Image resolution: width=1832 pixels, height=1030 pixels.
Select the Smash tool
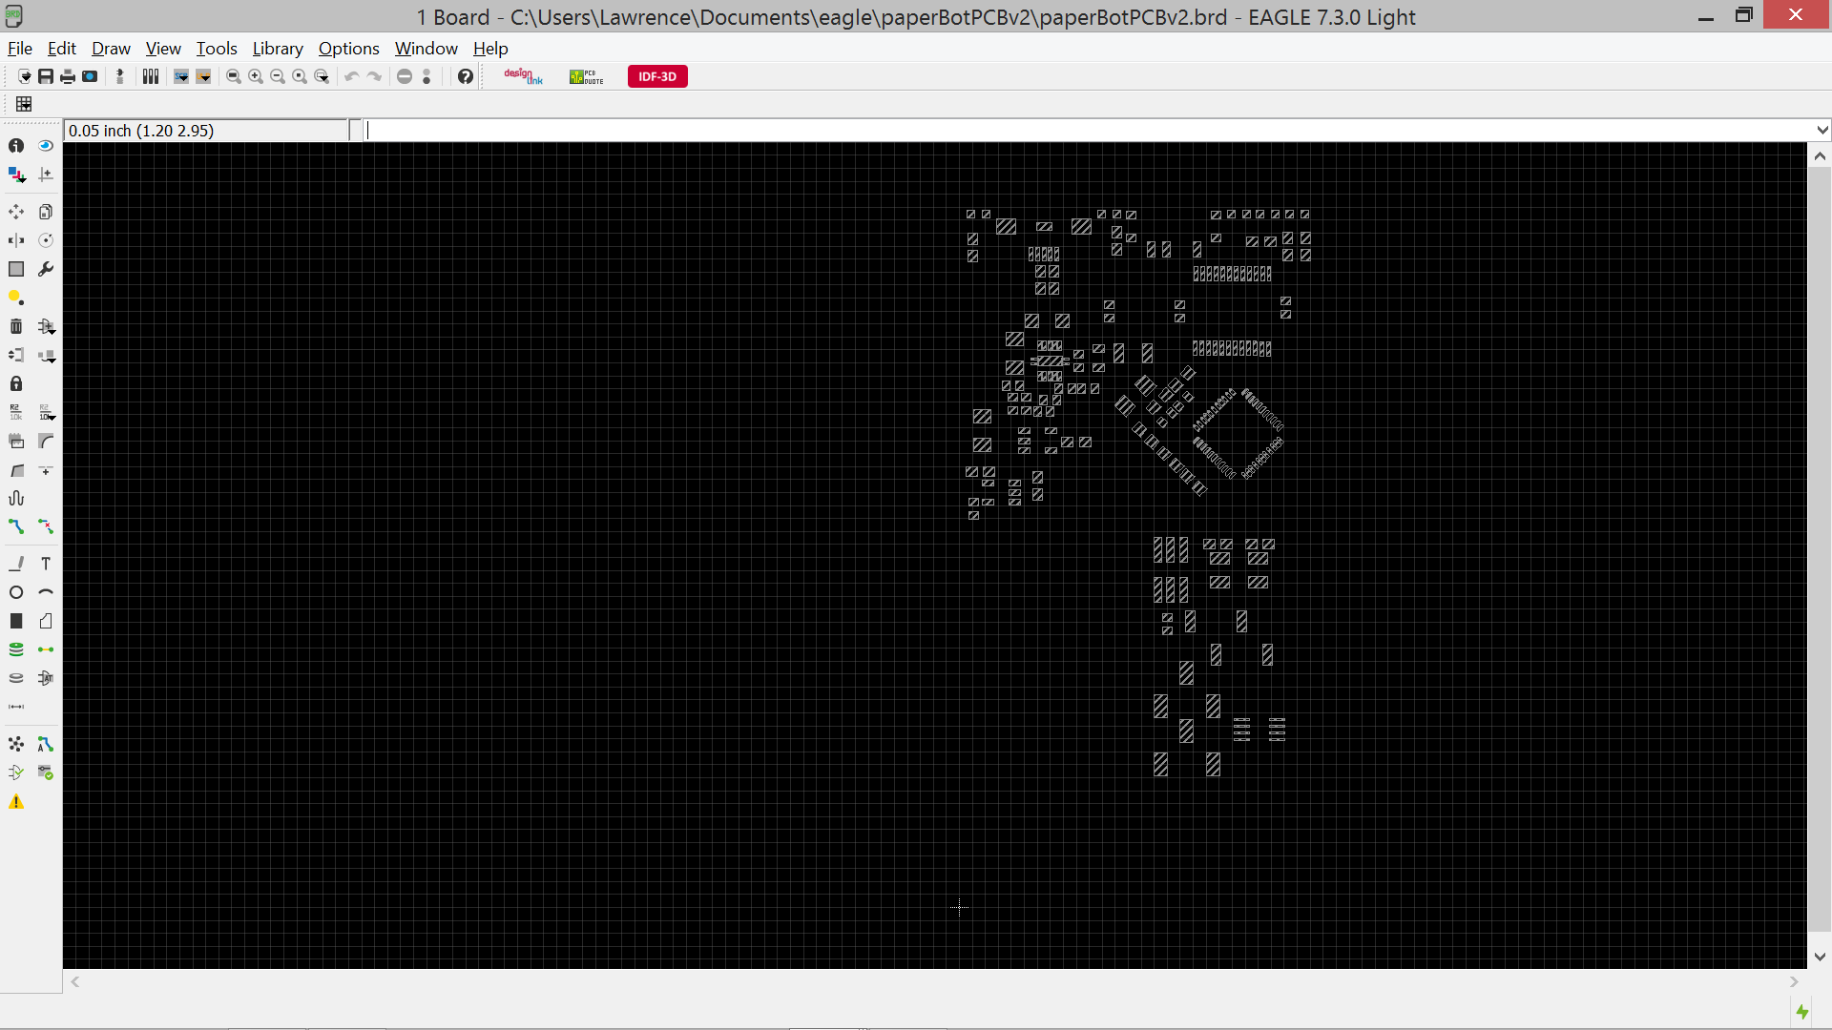pos(16,441)
